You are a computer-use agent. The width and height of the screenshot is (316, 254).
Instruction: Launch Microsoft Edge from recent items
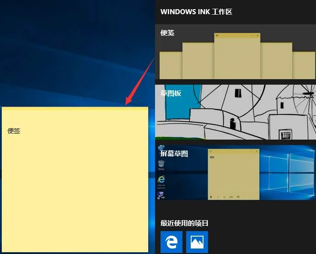(171, 242)
